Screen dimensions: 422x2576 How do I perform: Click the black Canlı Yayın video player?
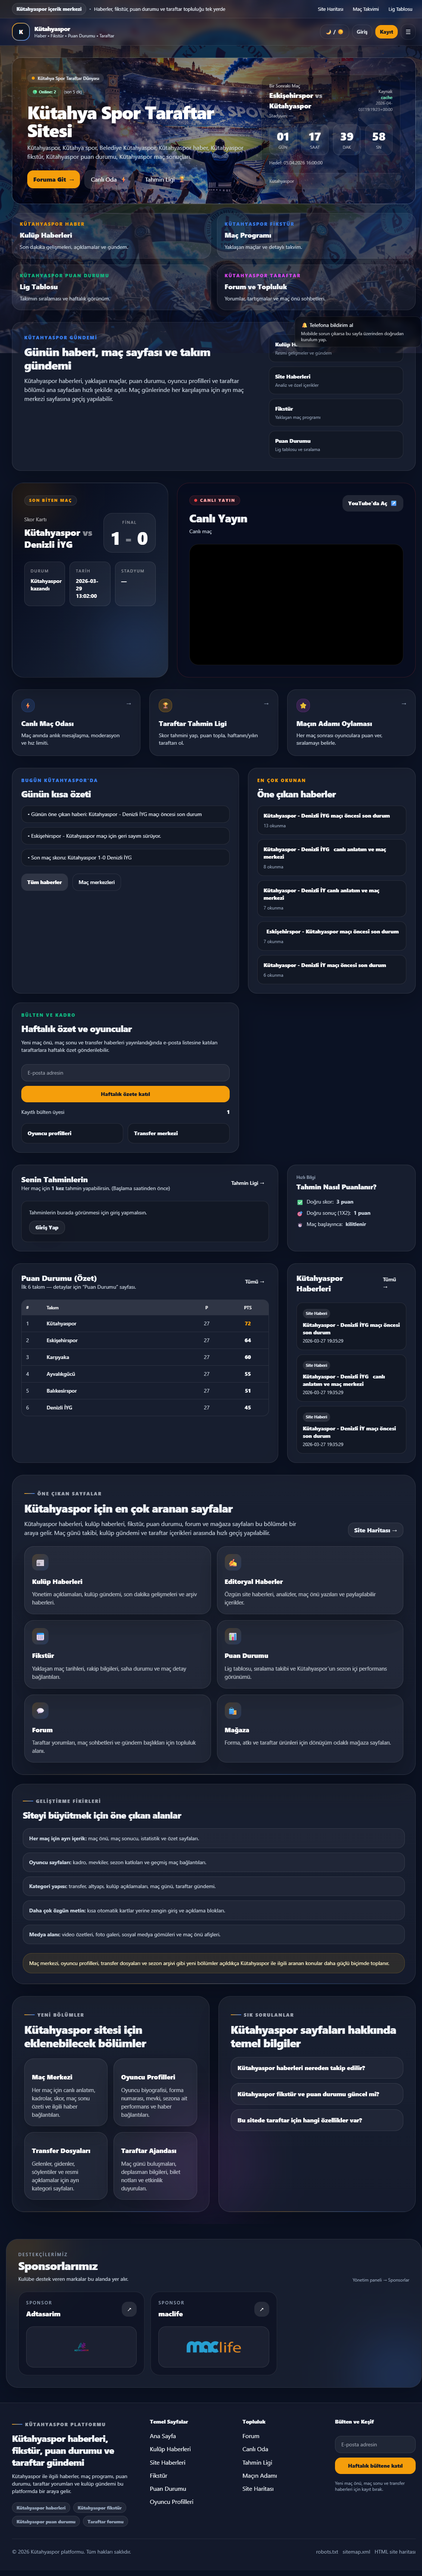[296, 604]
